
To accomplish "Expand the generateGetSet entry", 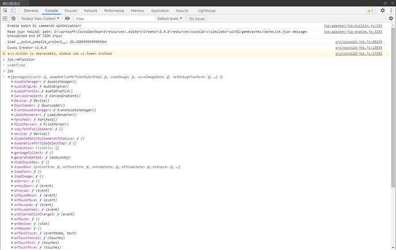I will pyautogui.click(x=12, y=158).
